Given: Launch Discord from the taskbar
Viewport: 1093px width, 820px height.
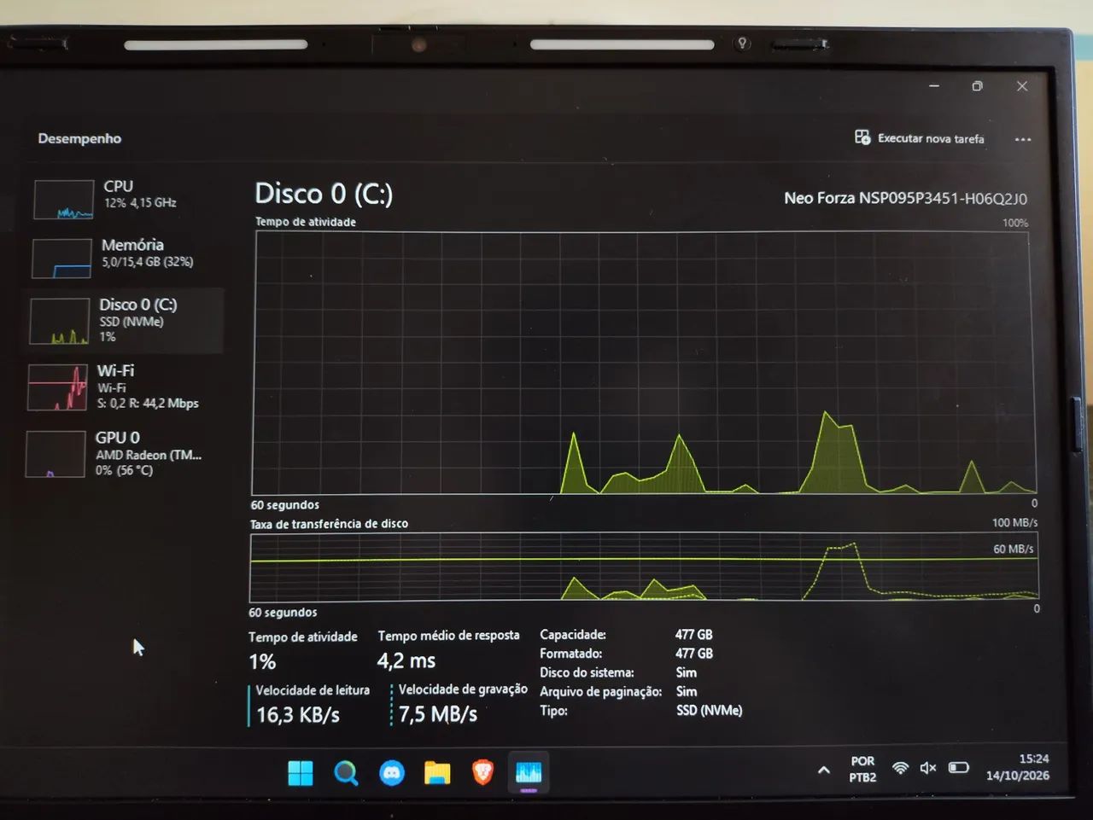Looking at the screenshot, I should click(392, 773).
